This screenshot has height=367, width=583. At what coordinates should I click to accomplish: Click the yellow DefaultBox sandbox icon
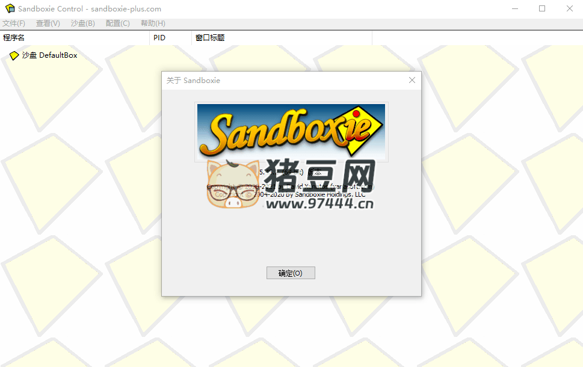tap(14, 55)
